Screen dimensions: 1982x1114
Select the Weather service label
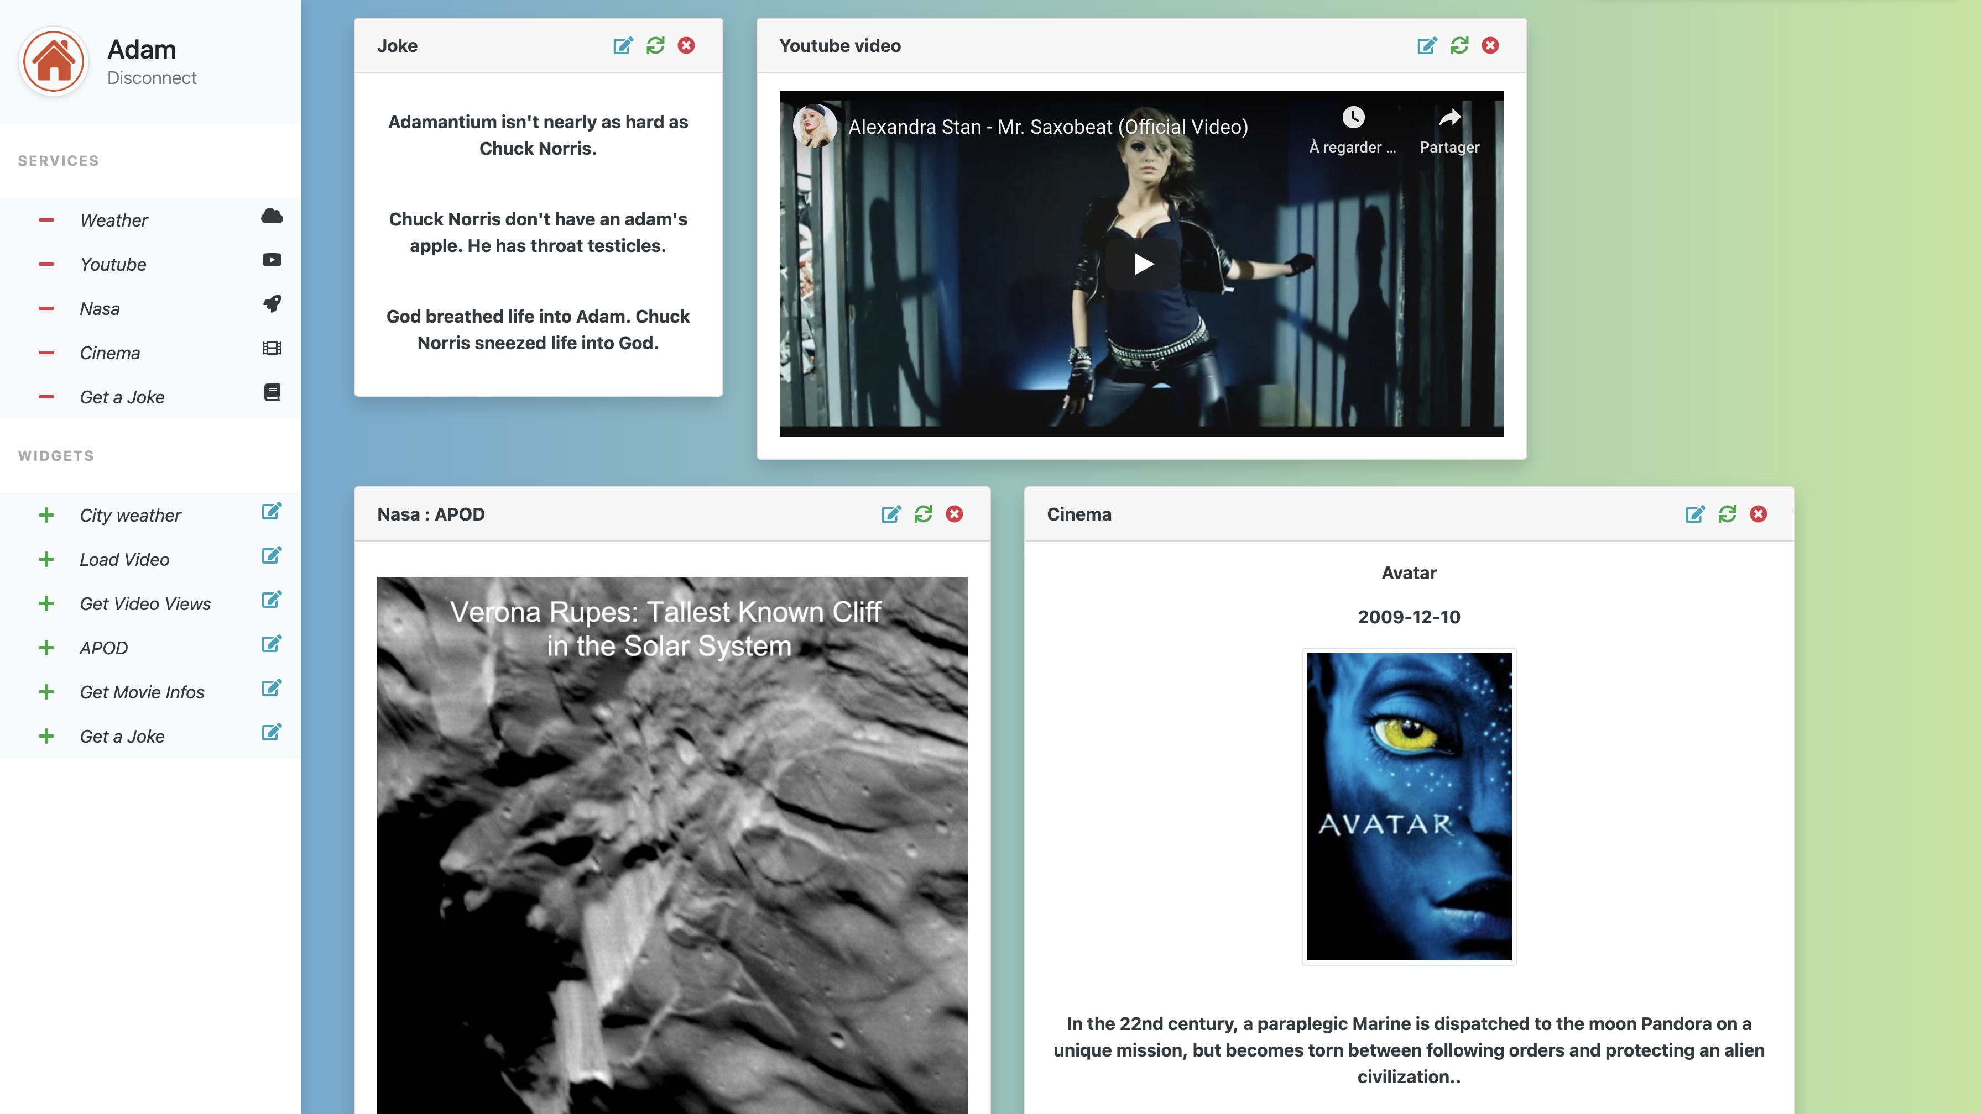114,220
